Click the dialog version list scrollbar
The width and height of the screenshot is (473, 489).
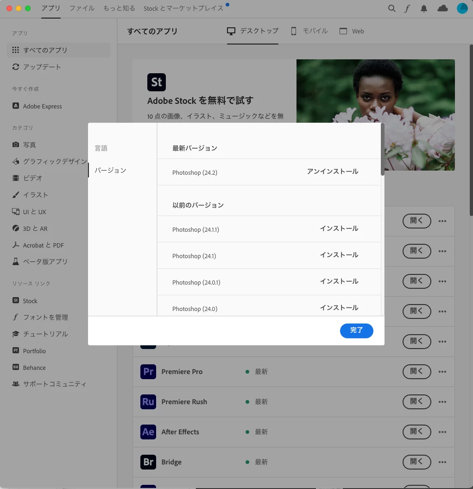[382, 150]
